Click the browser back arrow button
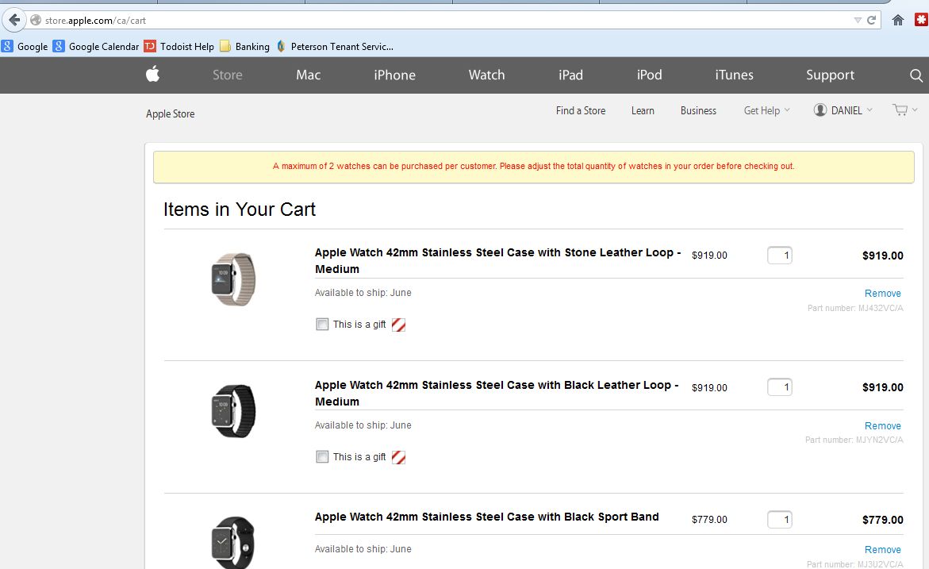929x569 pixels. (14, 20)
